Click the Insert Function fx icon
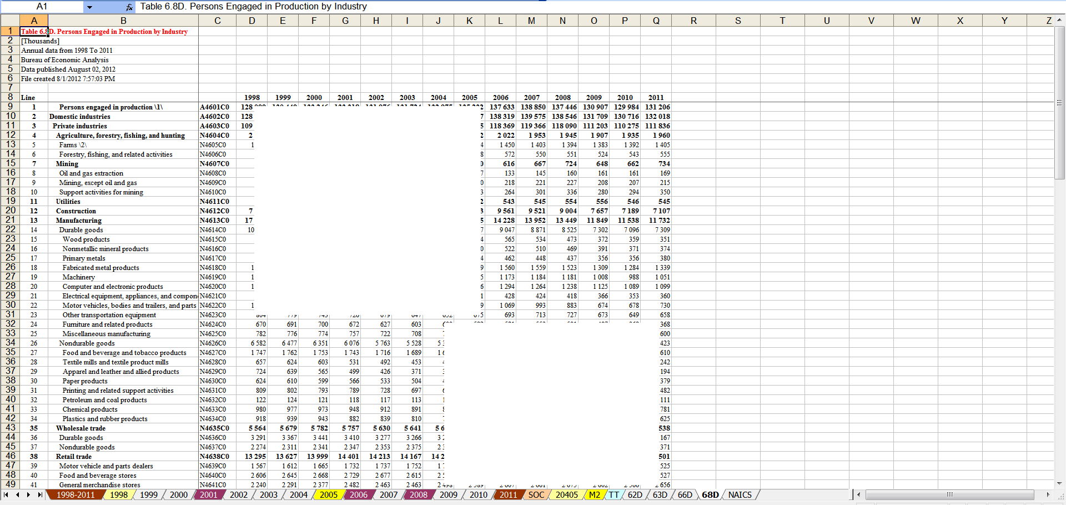This screenshot has height=505, width=1066. click(x=129, y=7)
